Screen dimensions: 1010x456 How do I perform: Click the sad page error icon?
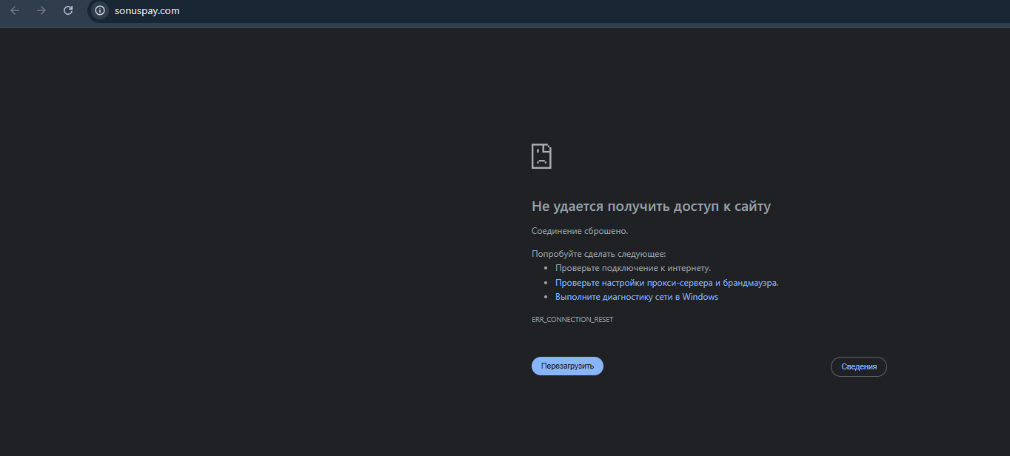(541, 155)
